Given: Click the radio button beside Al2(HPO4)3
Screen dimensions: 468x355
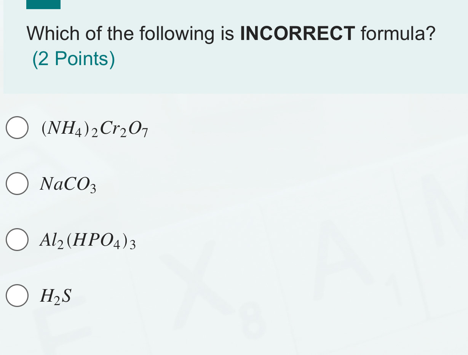Looking at the screenshot, I should click(x=17, y=240).
